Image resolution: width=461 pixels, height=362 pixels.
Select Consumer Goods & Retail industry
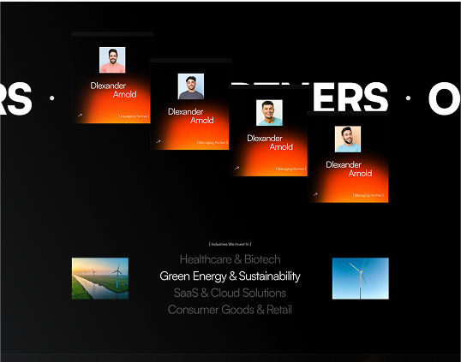[230, 310]
